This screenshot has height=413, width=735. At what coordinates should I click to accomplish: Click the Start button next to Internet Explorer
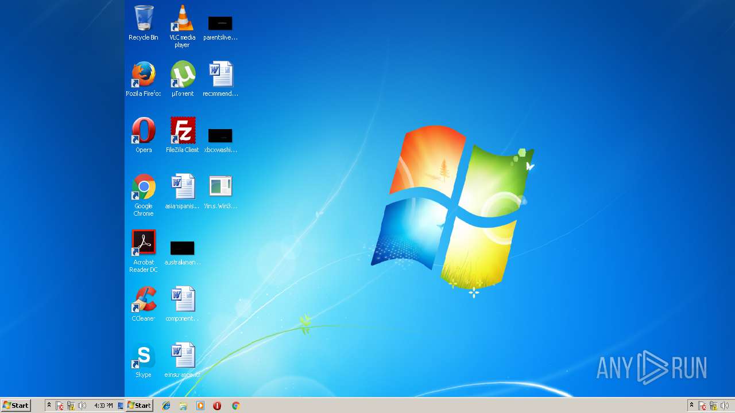coord(139,405)
